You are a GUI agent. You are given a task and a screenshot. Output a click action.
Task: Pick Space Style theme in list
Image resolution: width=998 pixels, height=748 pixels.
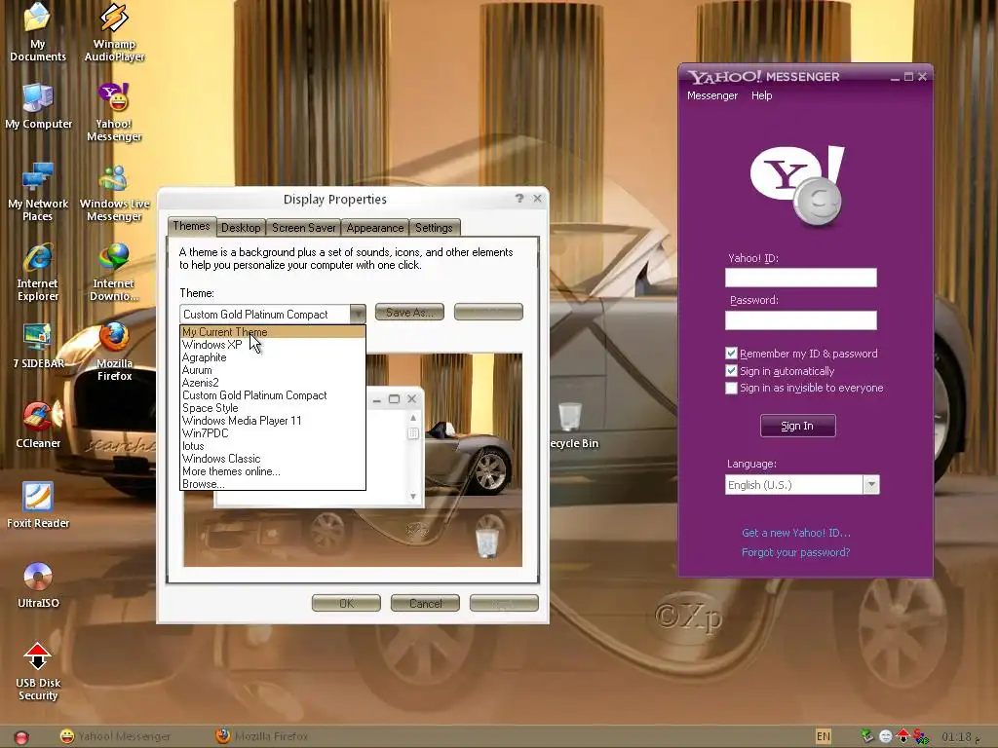click(x=273, y=408)
